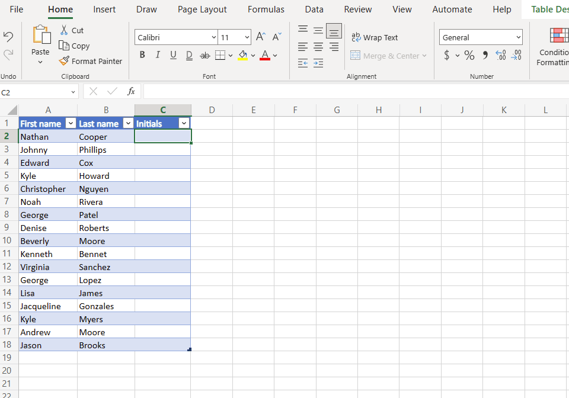Apply underline using the Underline icon
This screenshot has height=398, width=569.
(172, 54)
